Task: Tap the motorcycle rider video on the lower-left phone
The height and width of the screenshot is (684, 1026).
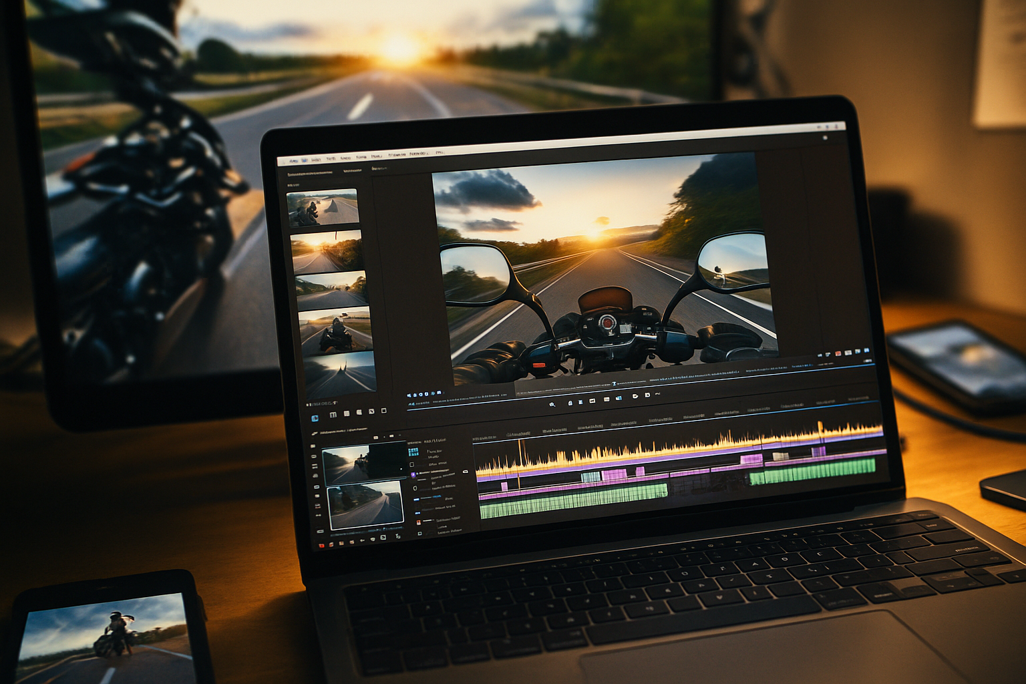Action: [107, 638]
